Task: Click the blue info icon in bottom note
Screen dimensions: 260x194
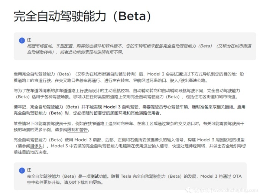Action: 22,170
